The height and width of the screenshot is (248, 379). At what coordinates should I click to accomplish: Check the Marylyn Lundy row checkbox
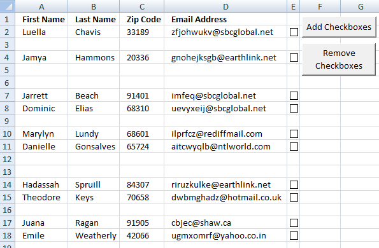pyautogui.click(x=294, y=134)
